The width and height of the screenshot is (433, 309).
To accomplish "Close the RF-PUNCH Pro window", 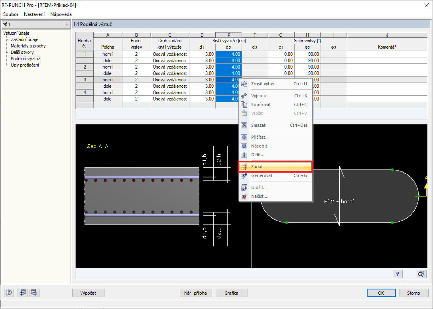I will coord(427,5).
